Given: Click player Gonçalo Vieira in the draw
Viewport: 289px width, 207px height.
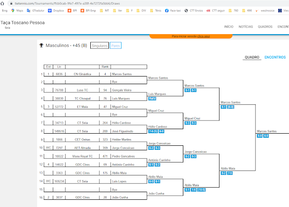Looking at the screenshot, I should pyautogui.click(x=121, y=90).
